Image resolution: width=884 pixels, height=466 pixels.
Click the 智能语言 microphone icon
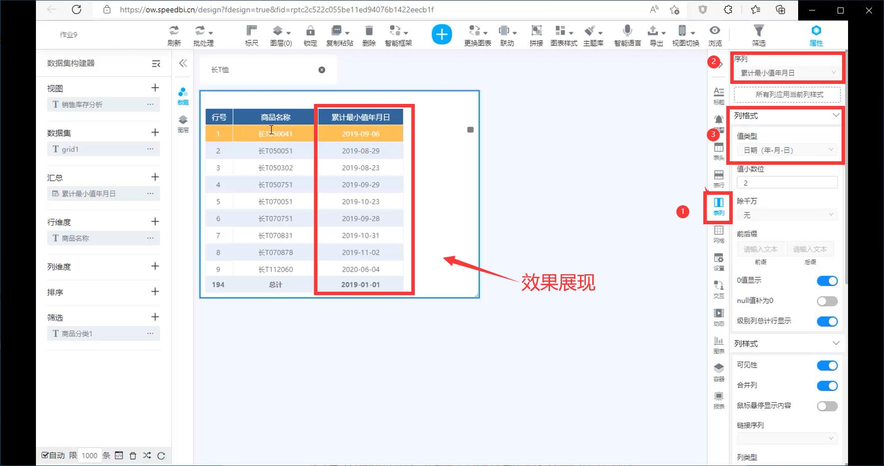pyautogui.click(x=627, y=31)
